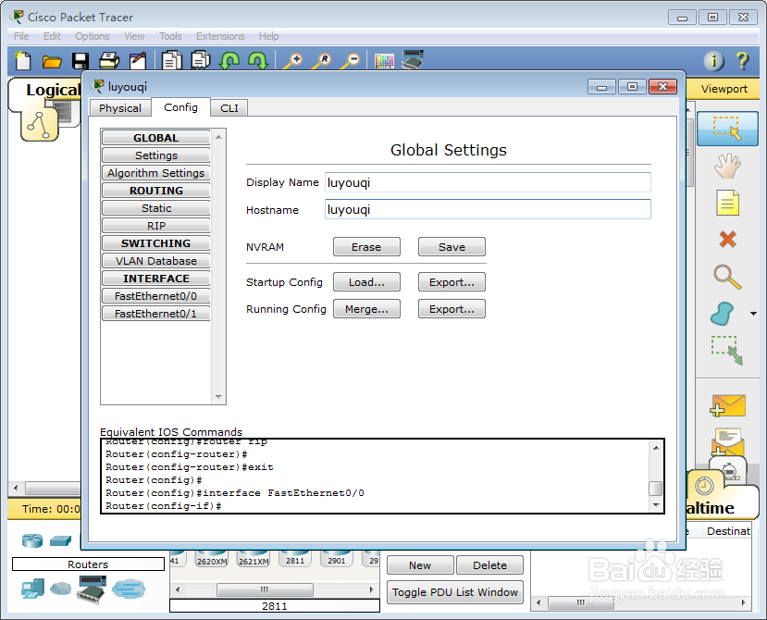Select the Custom Made Devices icon
This screenshot has height=620, width=767.
[92, 589]
